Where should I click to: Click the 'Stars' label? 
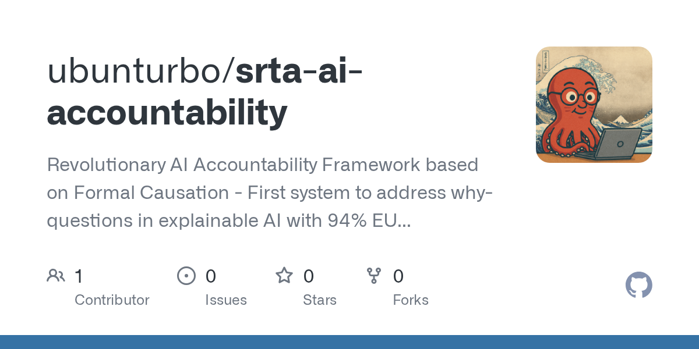[x=320, y=300]
